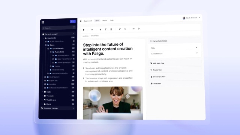This screenshot has height=135, width=240.
Task: Insert a bulleted list from toolbar
Action: point(133,28)
